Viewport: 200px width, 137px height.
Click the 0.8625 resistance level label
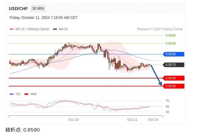(x=170, y=35)
